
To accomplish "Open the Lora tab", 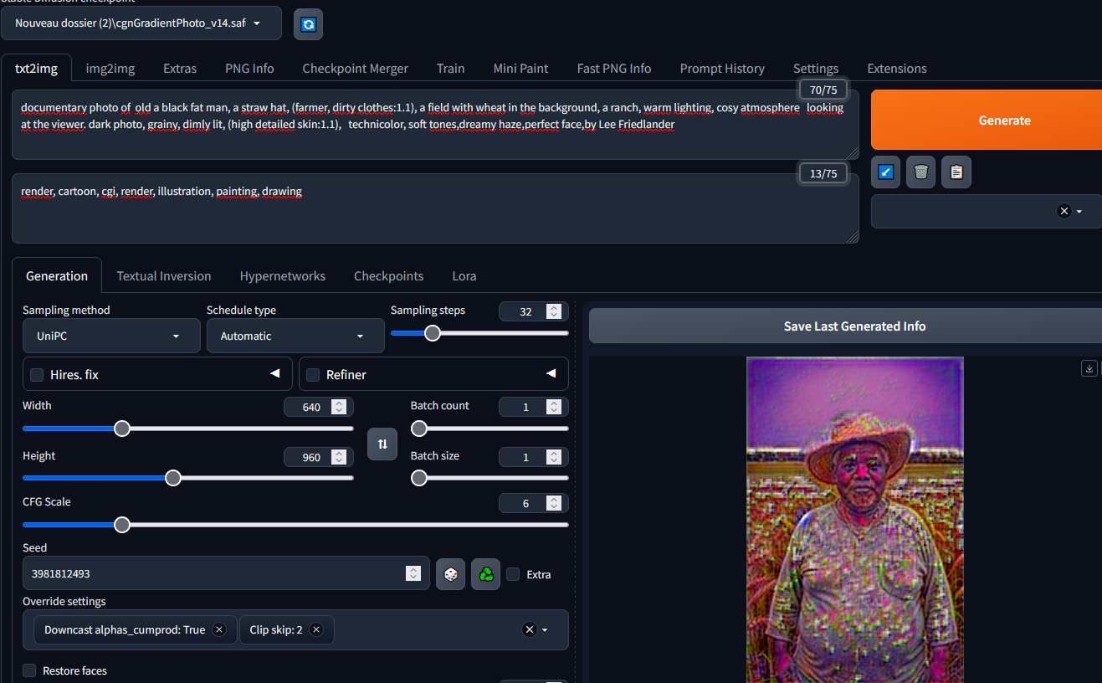I will (x=464, y=276).
